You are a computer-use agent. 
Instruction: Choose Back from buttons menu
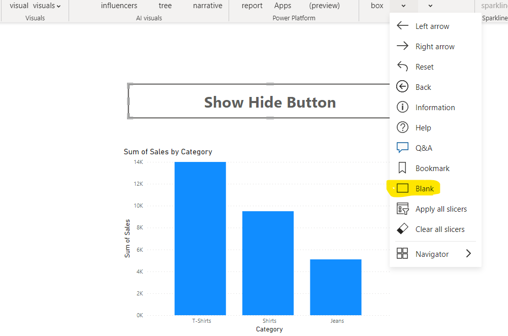coord(435,87)
